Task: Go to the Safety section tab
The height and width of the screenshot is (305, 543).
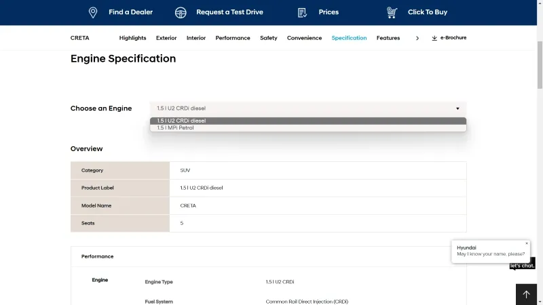Action: pyautogui.click(x=268, y=38)
